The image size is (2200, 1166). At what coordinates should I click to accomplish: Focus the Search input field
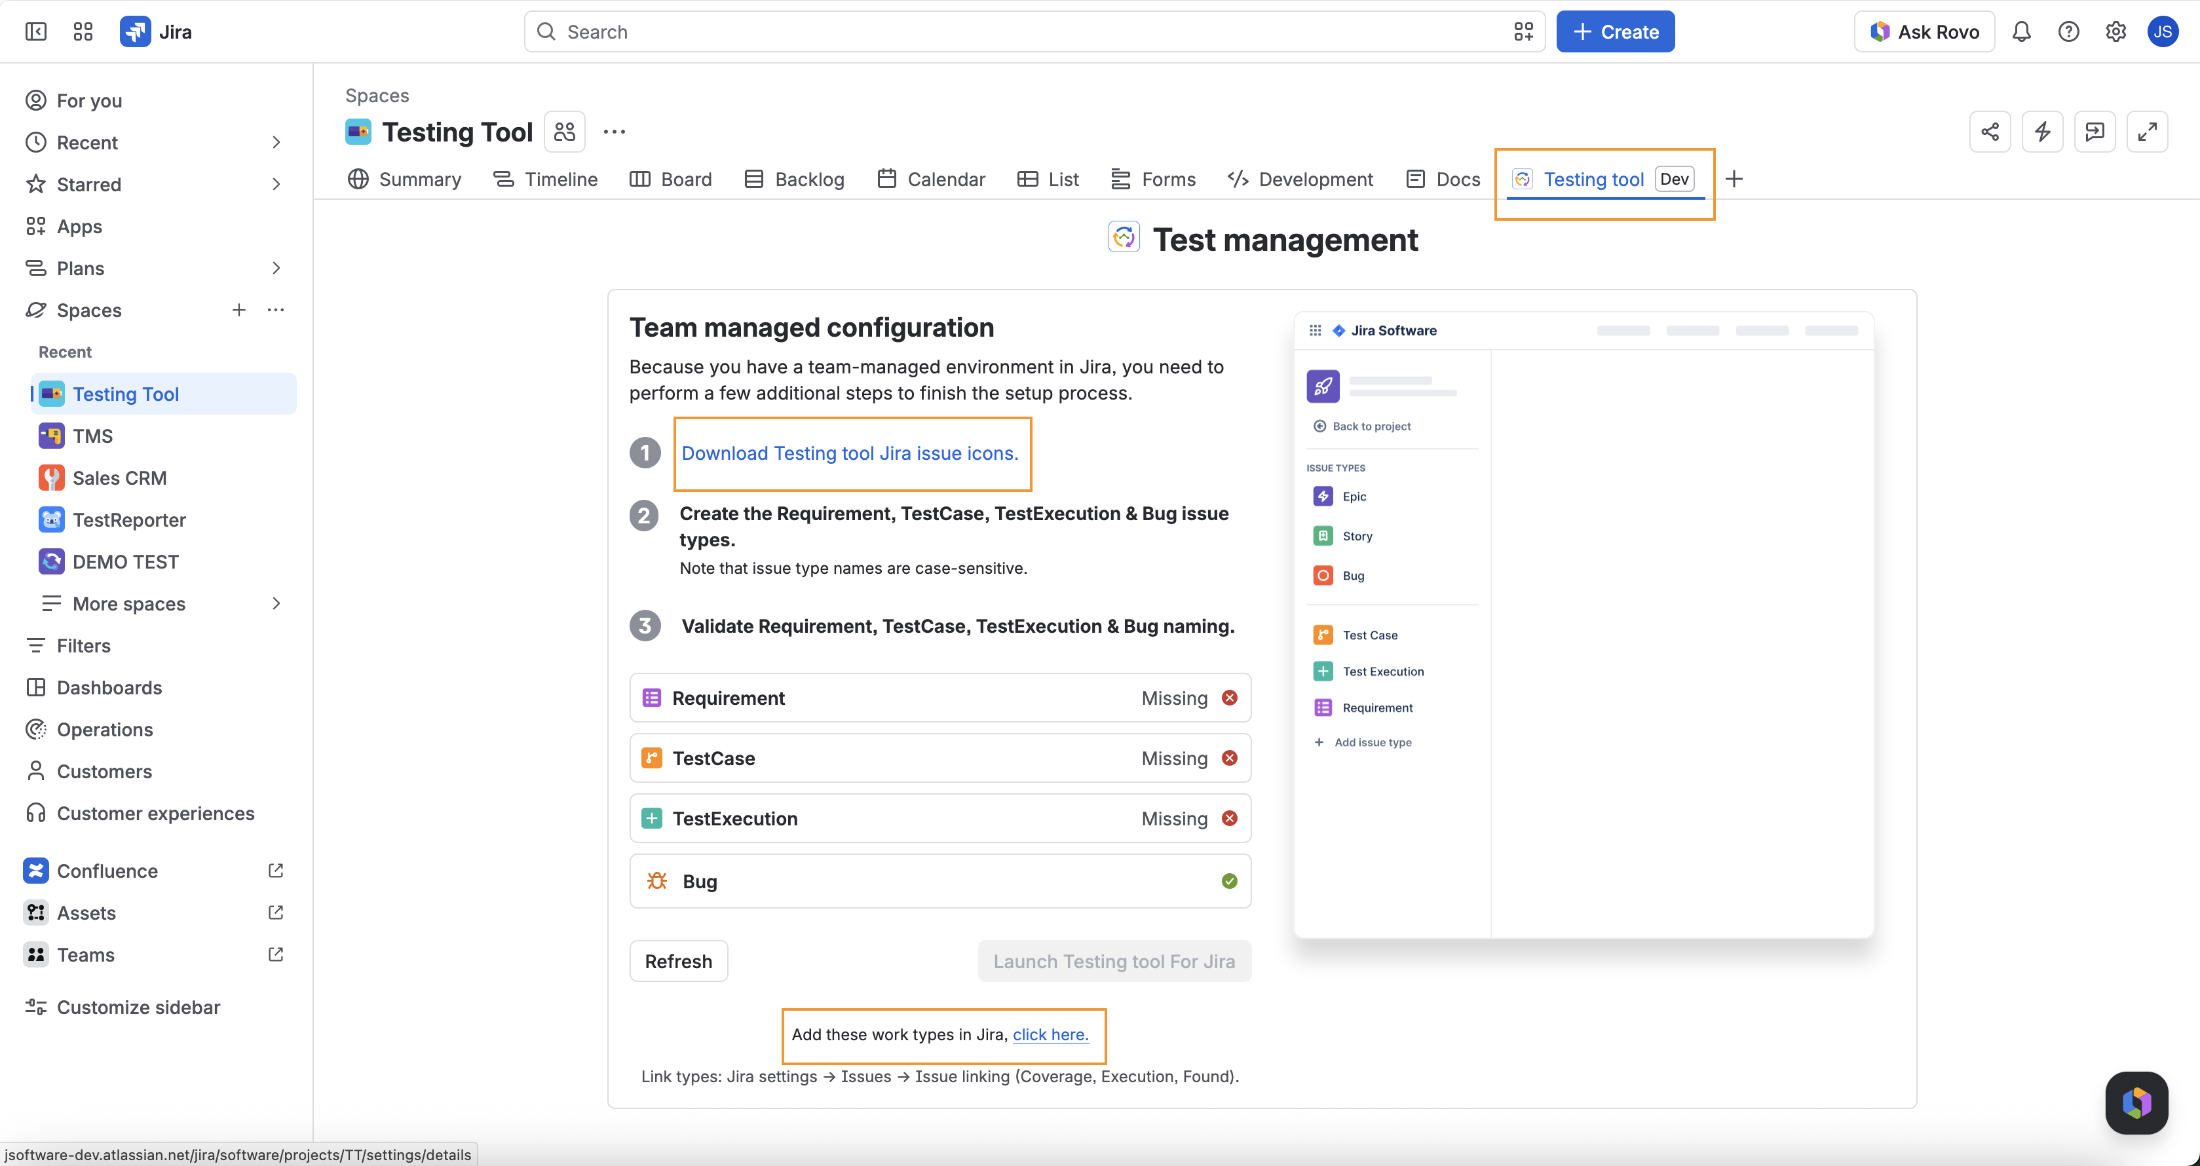tap(1034, 31)
